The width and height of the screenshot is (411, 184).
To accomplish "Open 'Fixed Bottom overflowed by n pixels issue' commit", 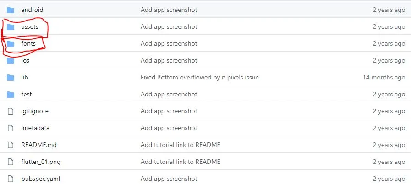I will (x=199, y=77).
